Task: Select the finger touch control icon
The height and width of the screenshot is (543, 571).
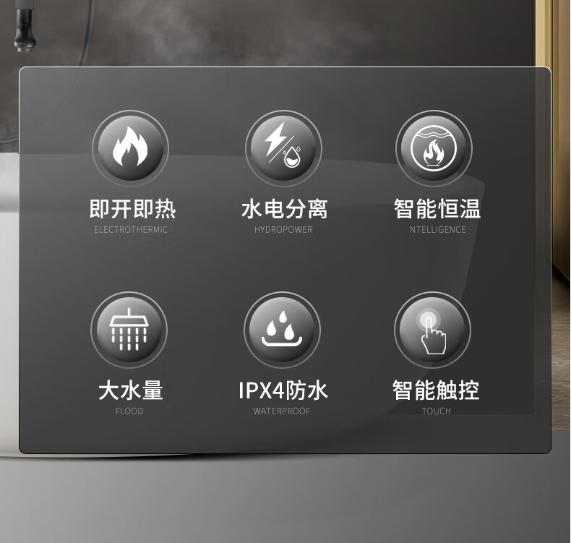Action: [433, 330]
